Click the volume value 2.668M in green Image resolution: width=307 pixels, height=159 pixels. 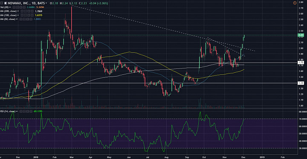coord(31,7)
